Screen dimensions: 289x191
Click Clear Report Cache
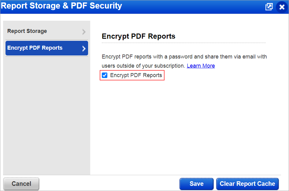click(x=247, y=184)
